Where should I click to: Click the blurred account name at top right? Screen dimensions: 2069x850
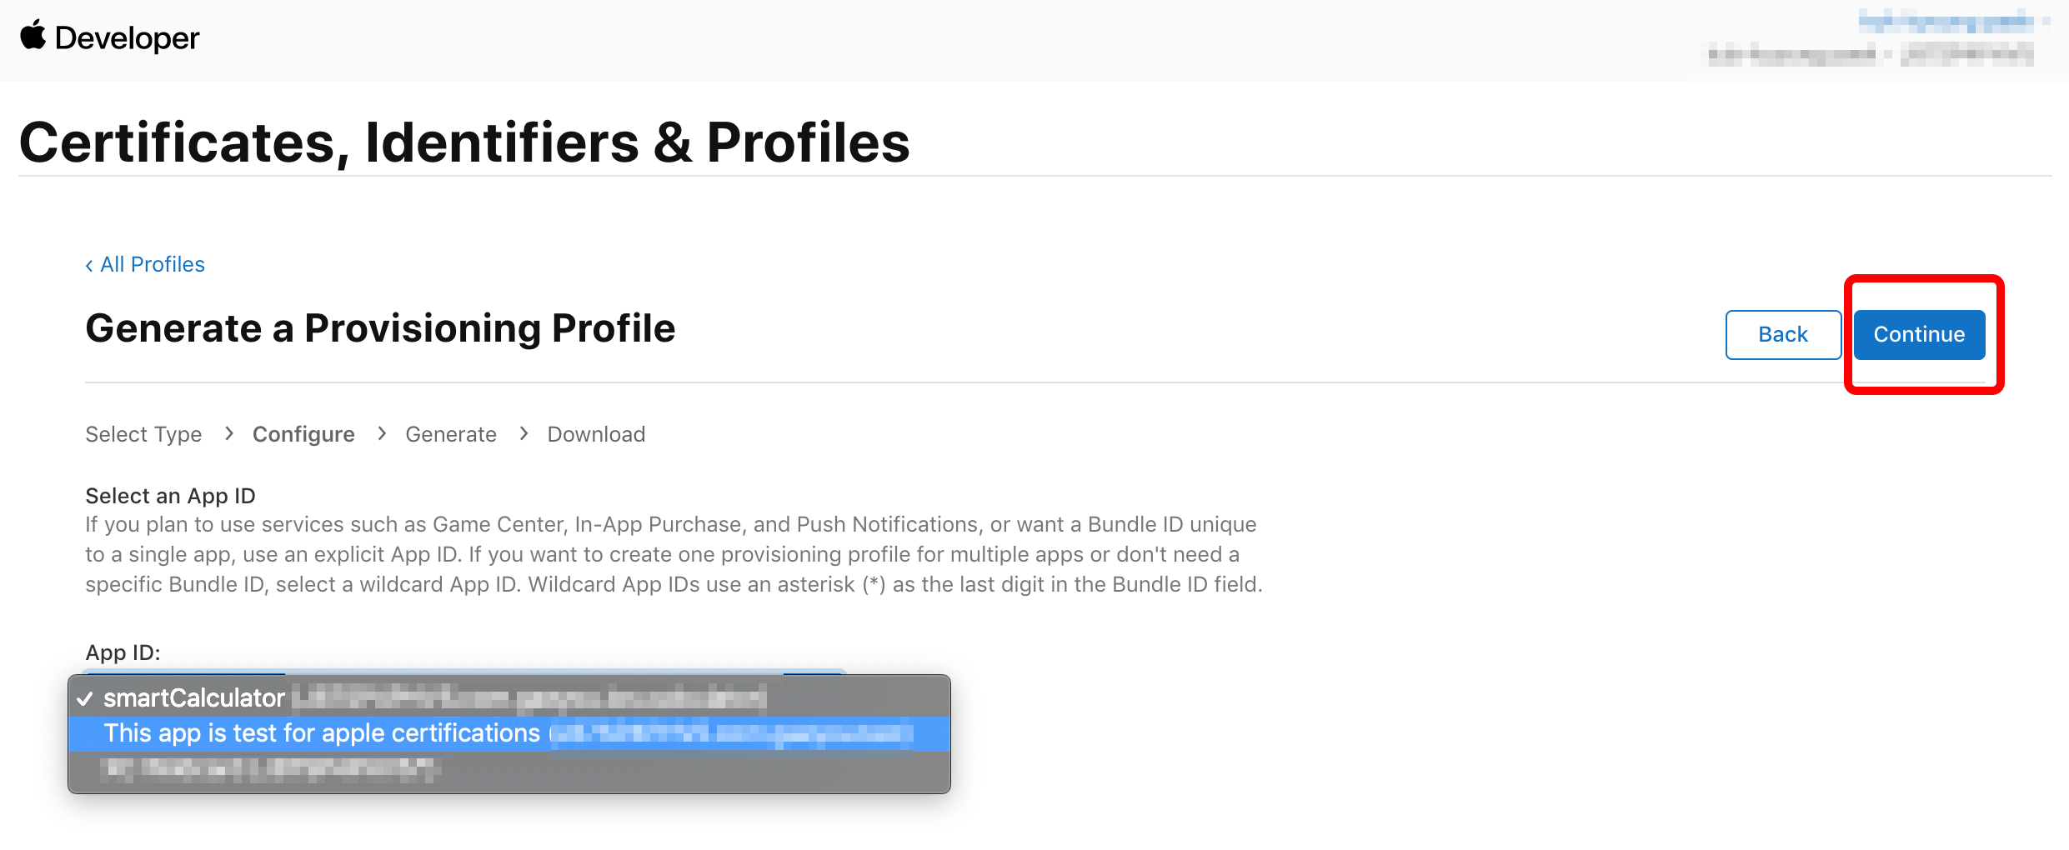coord(1946,21)
